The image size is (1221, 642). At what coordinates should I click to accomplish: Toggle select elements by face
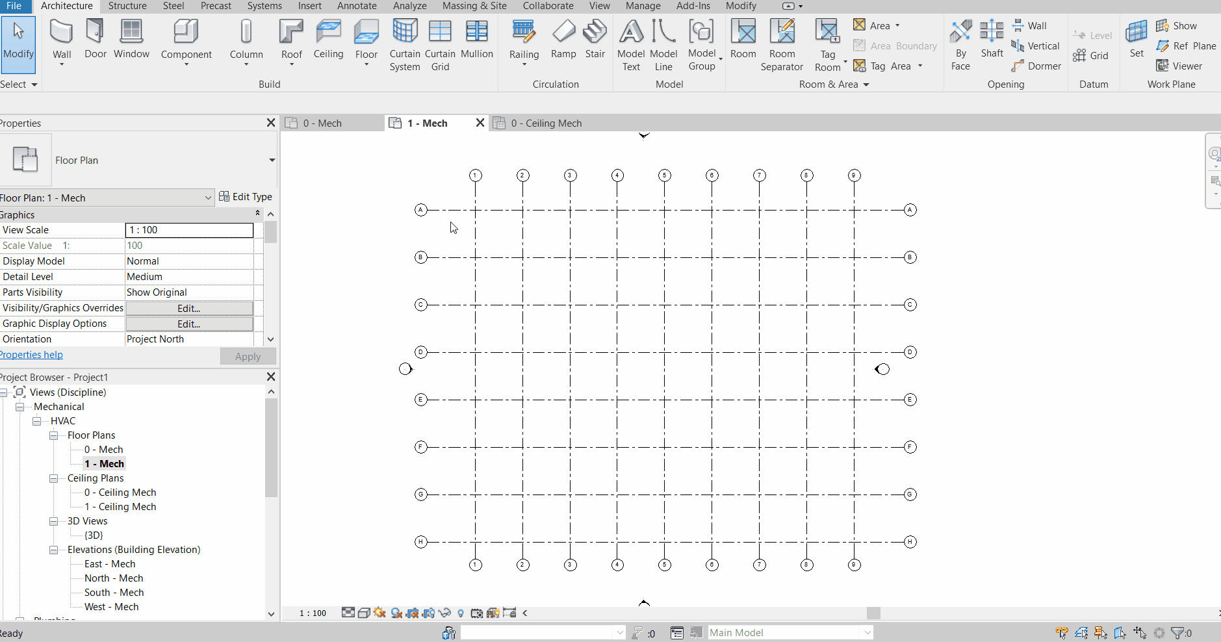(1120, 632)
